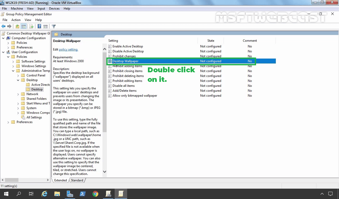339x199 pixels.
Task: Select All Settings in the tree
Action: pyautogui.click(x=34, y=117)
